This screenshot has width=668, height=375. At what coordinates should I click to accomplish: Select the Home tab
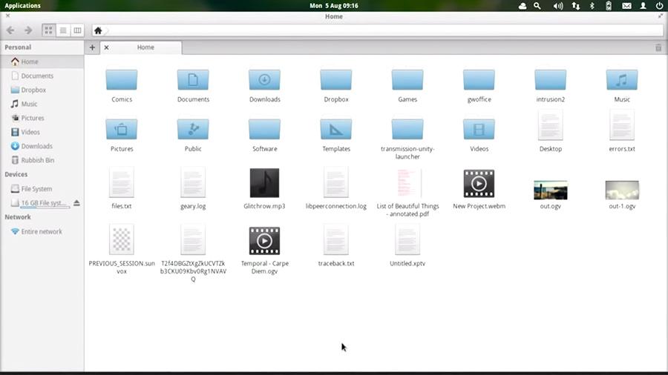[145, 47]
